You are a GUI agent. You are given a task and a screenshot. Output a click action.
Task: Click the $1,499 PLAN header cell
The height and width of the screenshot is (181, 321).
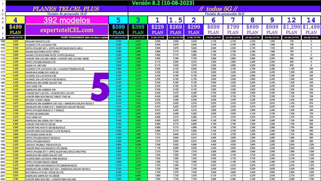[311, 30]
